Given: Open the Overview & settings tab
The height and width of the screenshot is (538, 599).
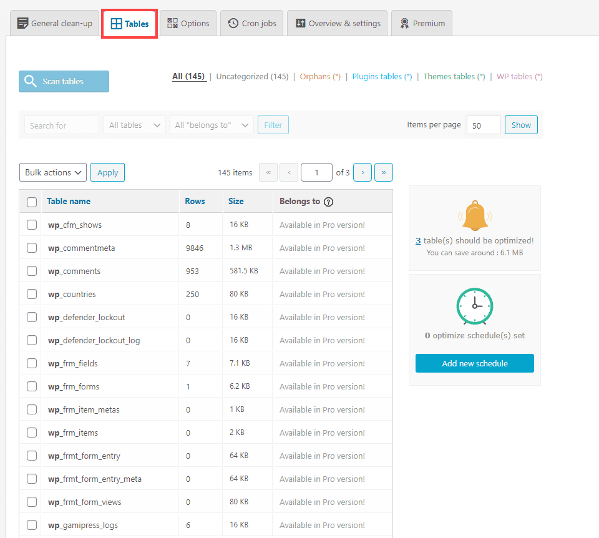Looking at the screenshot, I should pyautogui.click(x=338, y=23).
